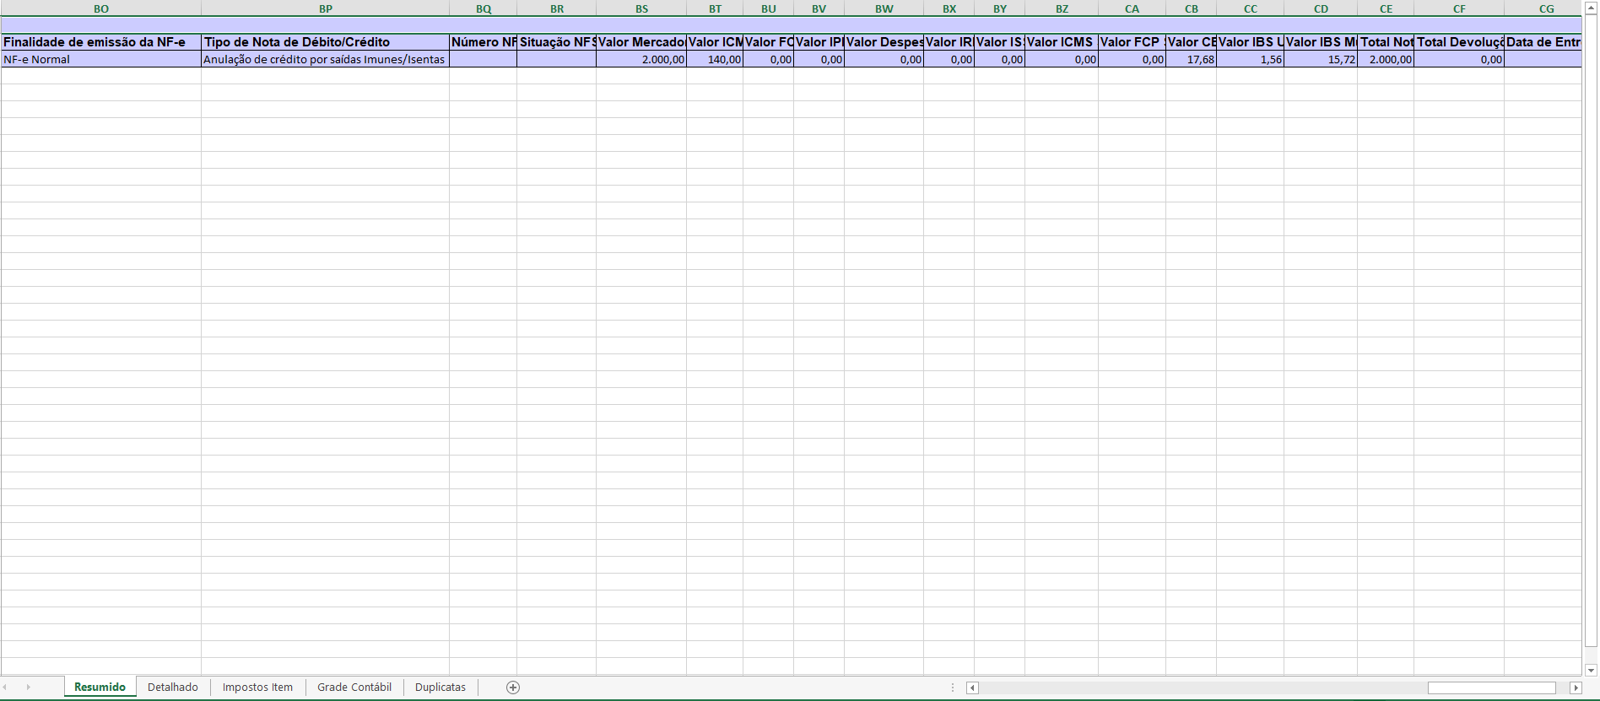Select the 0,00 cell in column CF

pyautogui.click(x=1459, y=60)
